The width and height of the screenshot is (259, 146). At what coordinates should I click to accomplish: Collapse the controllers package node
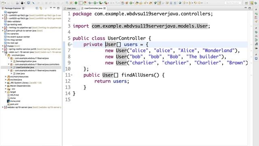point(8,64)
